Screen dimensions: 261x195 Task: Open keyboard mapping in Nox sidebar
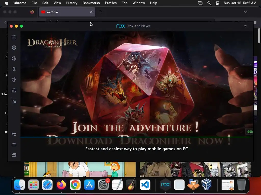pos(14,37)
